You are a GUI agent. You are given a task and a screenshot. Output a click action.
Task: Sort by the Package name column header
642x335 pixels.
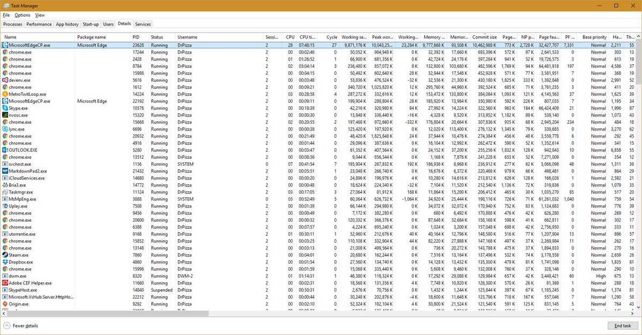[103, 37]
